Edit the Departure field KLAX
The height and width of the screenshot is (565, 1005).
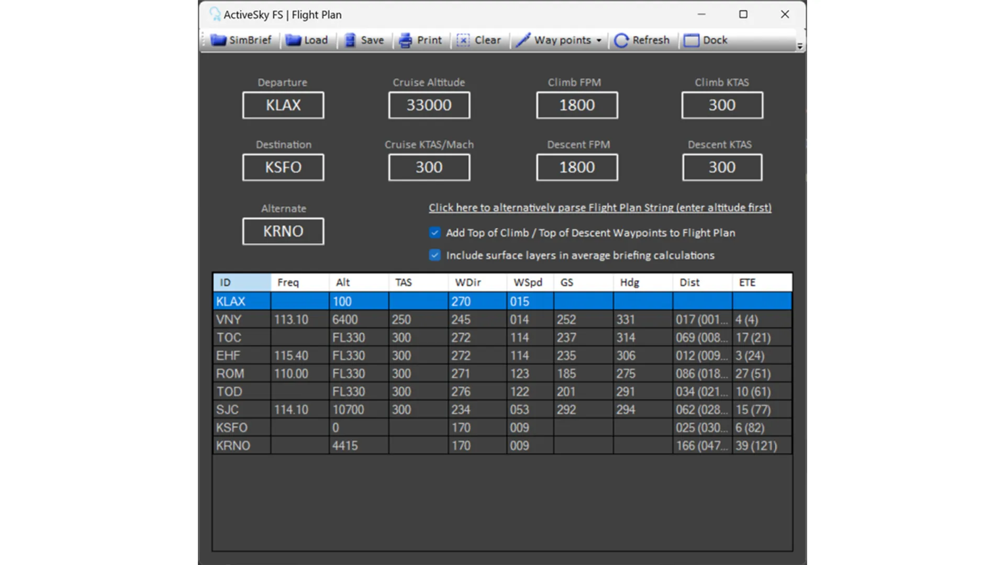point(283,105)
